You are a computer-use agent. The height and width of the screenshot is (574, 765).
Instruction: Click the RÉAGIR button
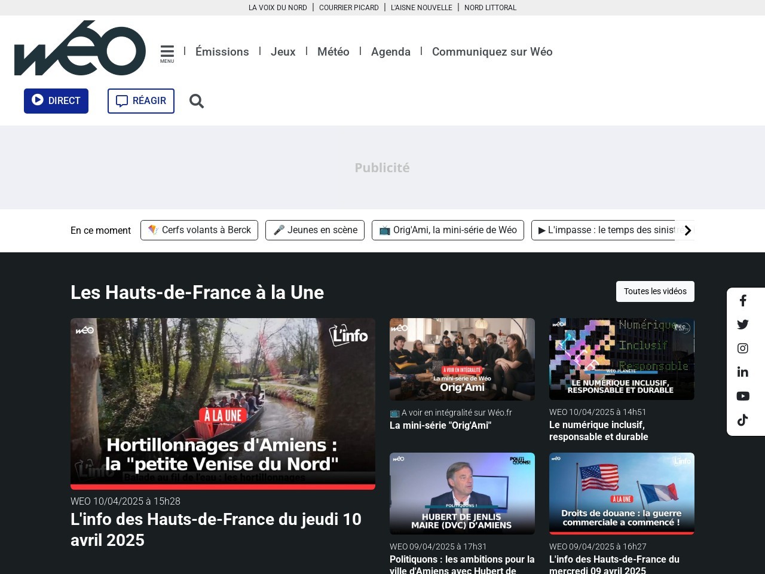[141, 101]
